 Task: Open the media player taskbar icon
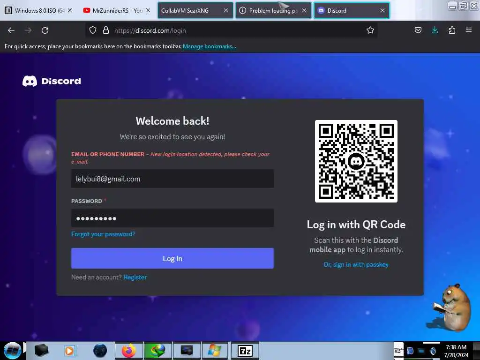point(69,351)
